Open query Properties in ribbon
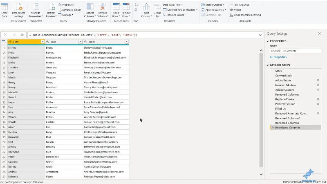This screenshot has width=327, height=184. (66, 4)
